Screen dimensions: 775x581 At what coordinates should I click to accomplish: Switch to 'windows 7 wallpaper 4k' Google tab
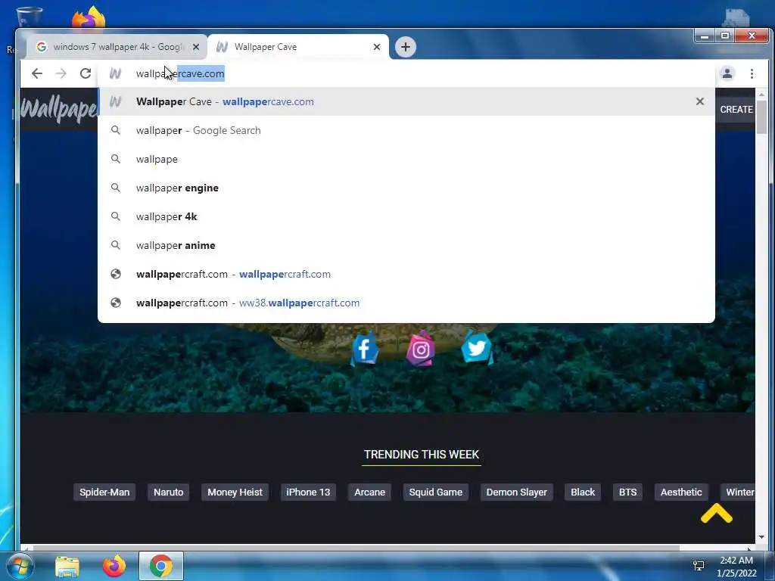click(x=117, y=47)
